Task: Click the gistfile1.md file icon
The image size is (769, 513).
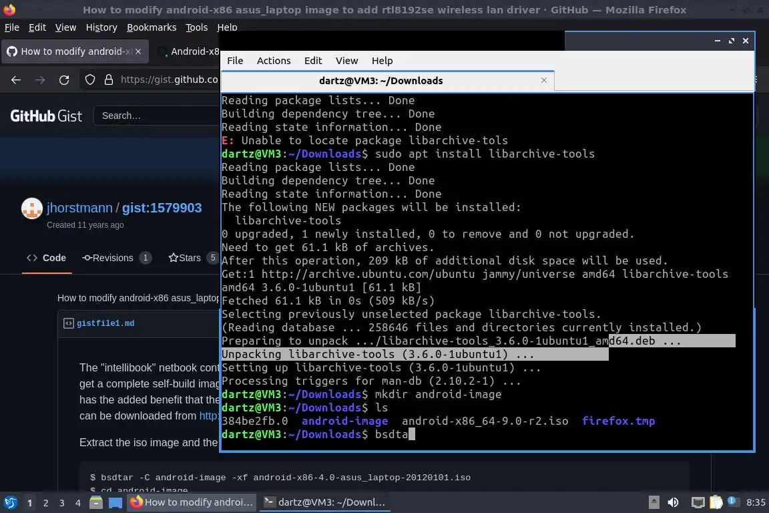Action: pyautogui.click(x=69, y=323)
